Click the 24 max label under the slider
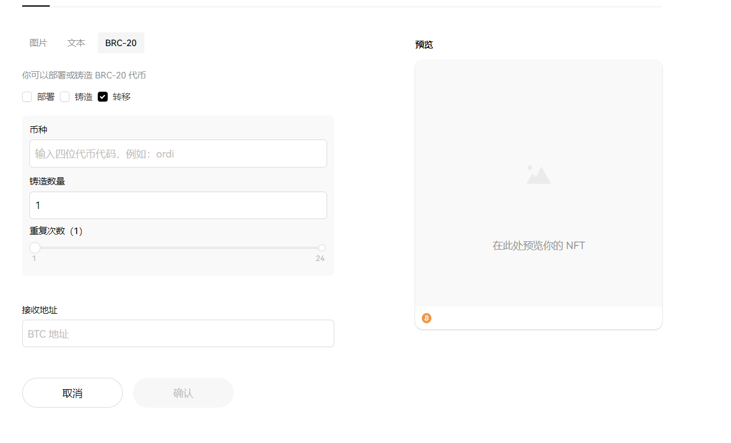 point(320,259)
